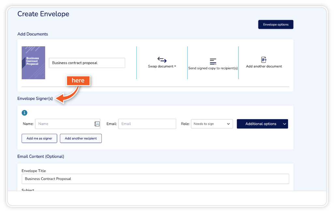Open address book icon in Name field
This screenshot has height=213, width=334.
click(97, 124)
